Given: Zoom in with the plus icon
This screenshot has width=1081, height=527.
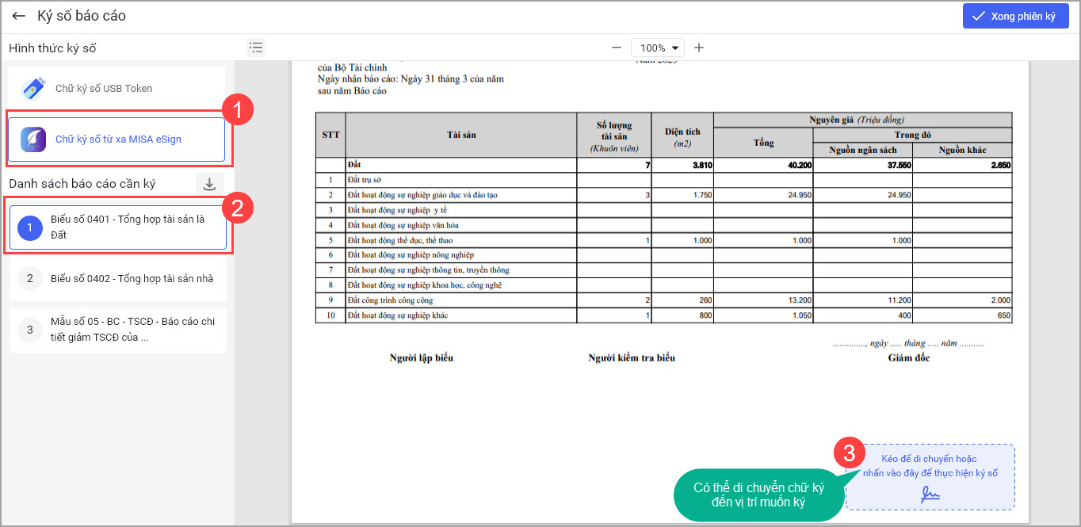Looking at the screenshot, I should pos(699,48).
